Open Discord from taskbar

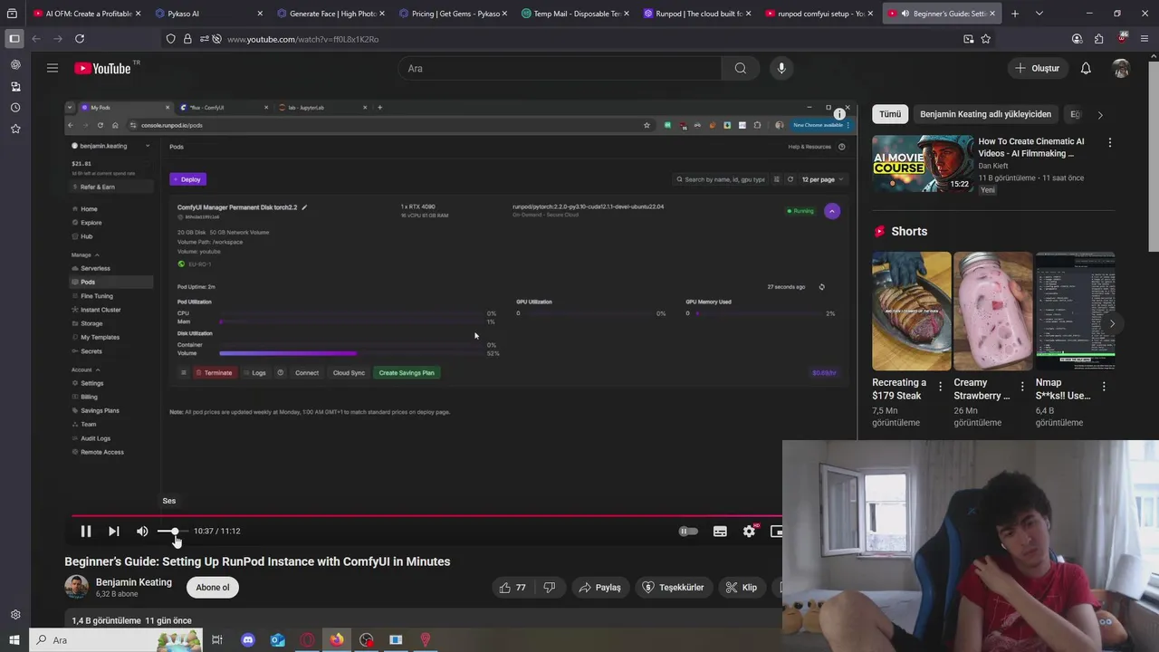tap(248, 640)
